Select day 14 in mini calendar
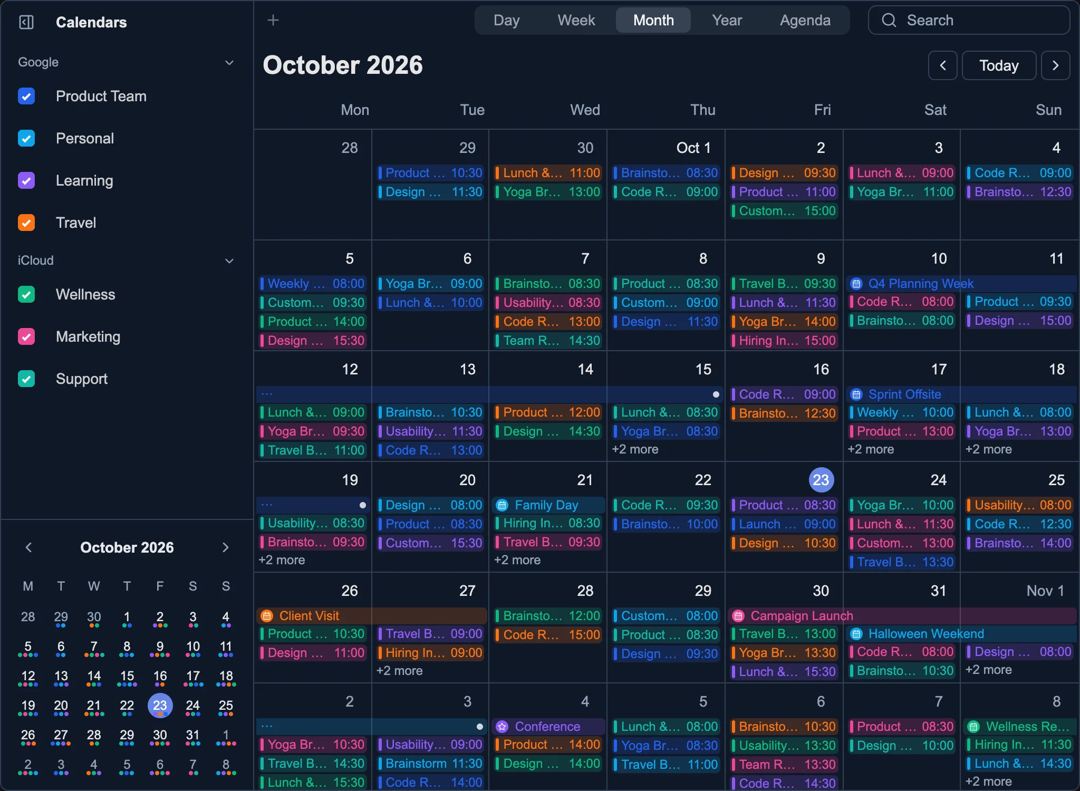This screenshot has height=791, width=1080. [94, 677]
